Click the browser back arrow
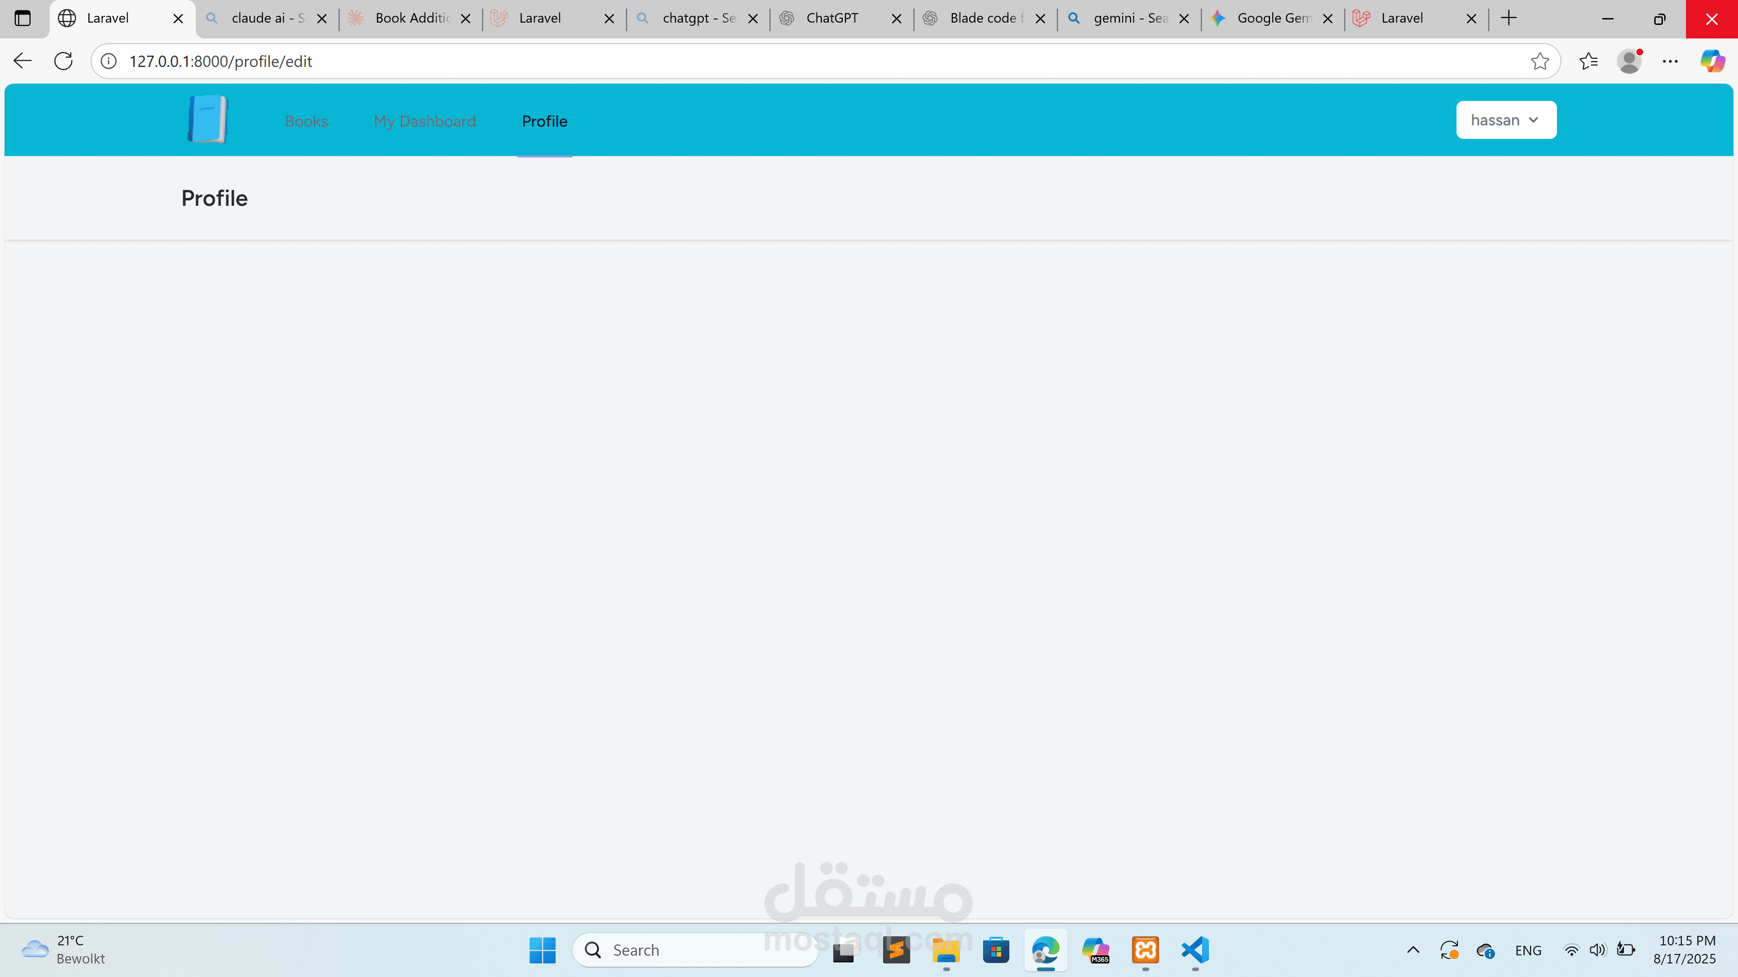The width and height of the screenshot is (1738, 977). (x=22, y=62)
